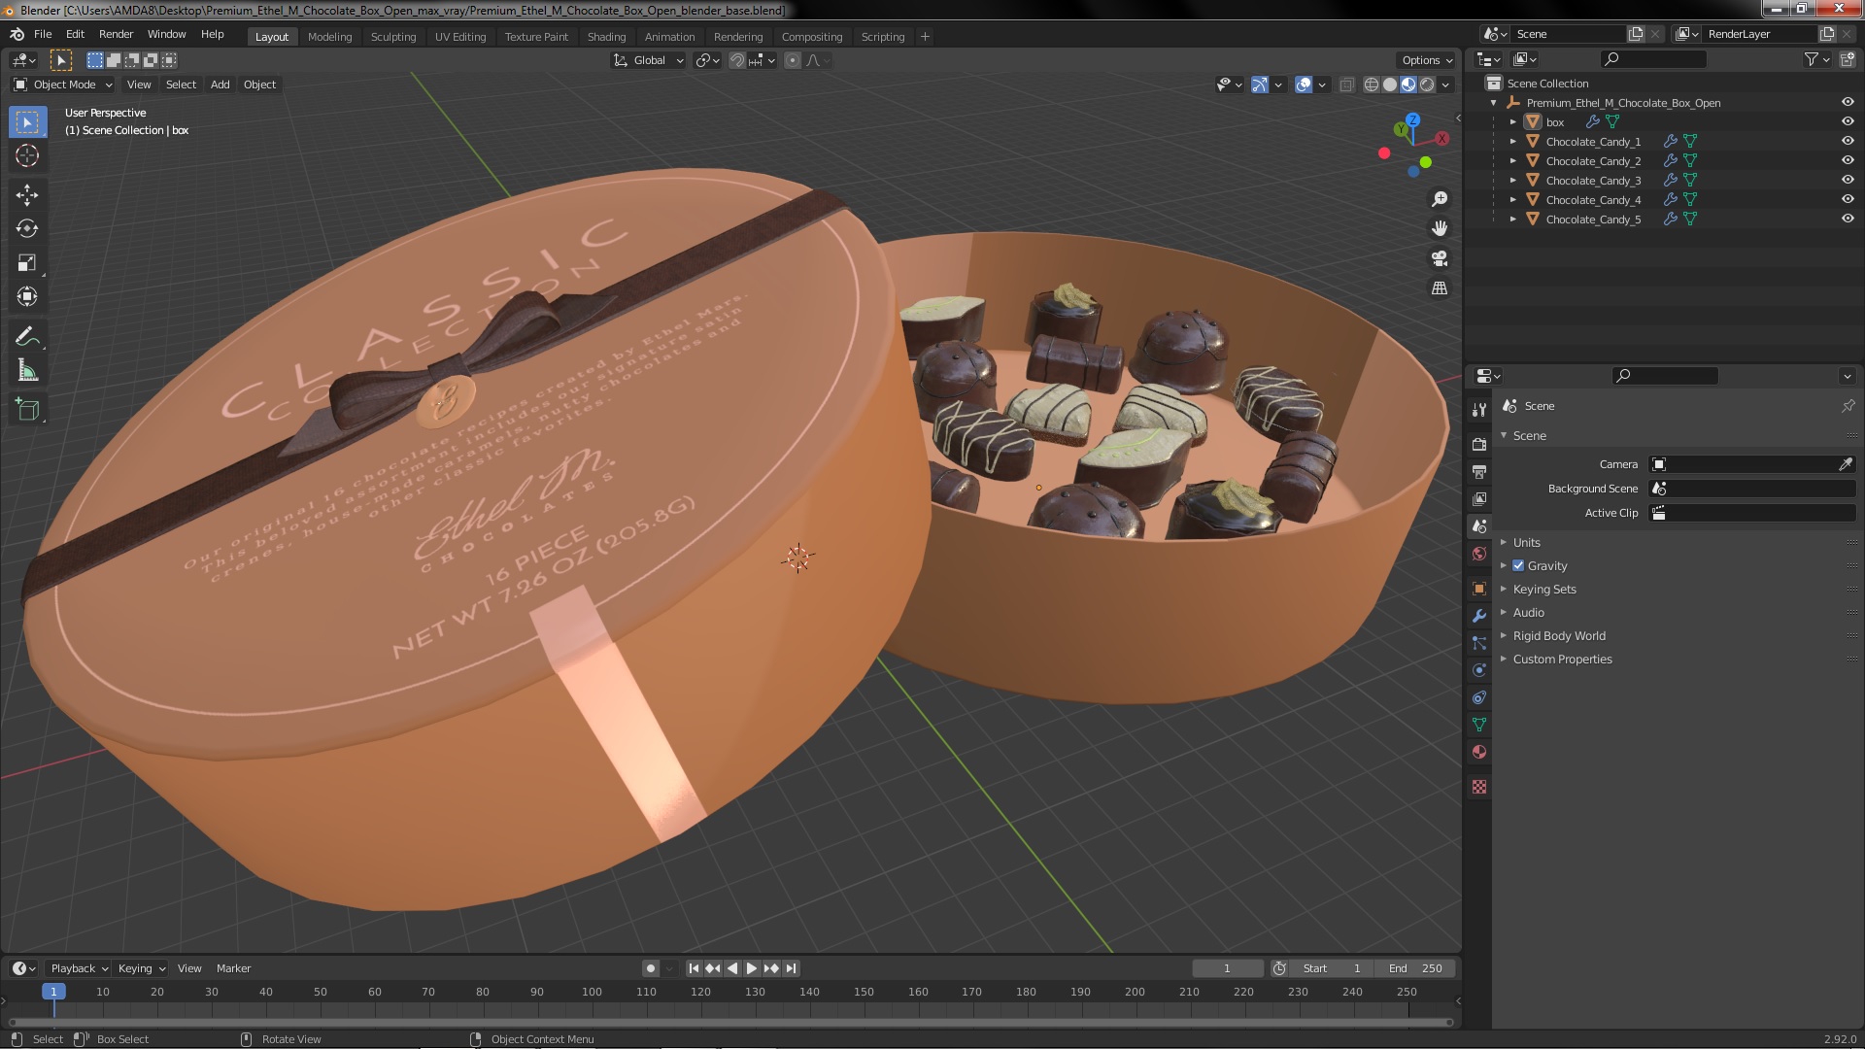Play the animation forward
Viewport: 1865px width, 1049px height.
click(x=751, y=968)
